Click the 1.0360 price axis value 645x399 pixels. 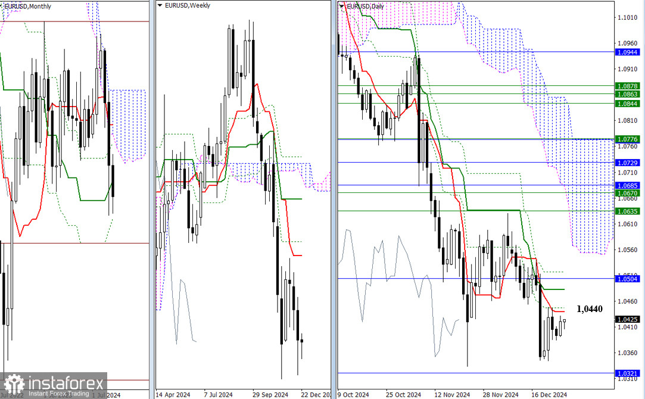[628, 353]
